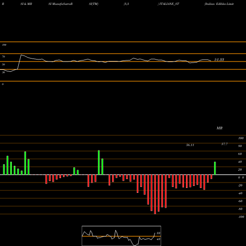This screenshot has width=246, height=246.
Task: Click MR axis label '-80'
Action: coord(240,209)
